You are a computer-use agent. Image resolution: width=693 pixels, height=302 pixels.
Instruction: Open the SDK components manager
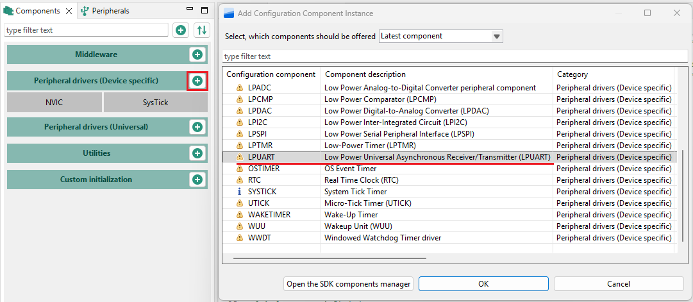[x=349, y=284]
